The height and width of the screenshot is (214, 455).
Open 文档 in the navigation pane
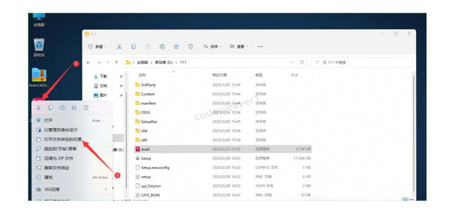click(x=103, y=86)
